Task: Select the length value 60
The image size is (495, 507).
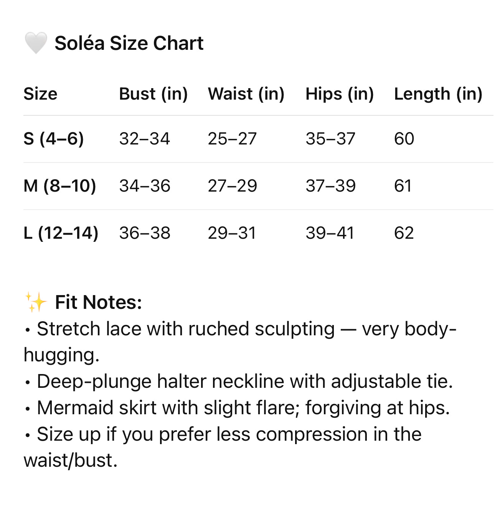Action: (x=404, y=139)
